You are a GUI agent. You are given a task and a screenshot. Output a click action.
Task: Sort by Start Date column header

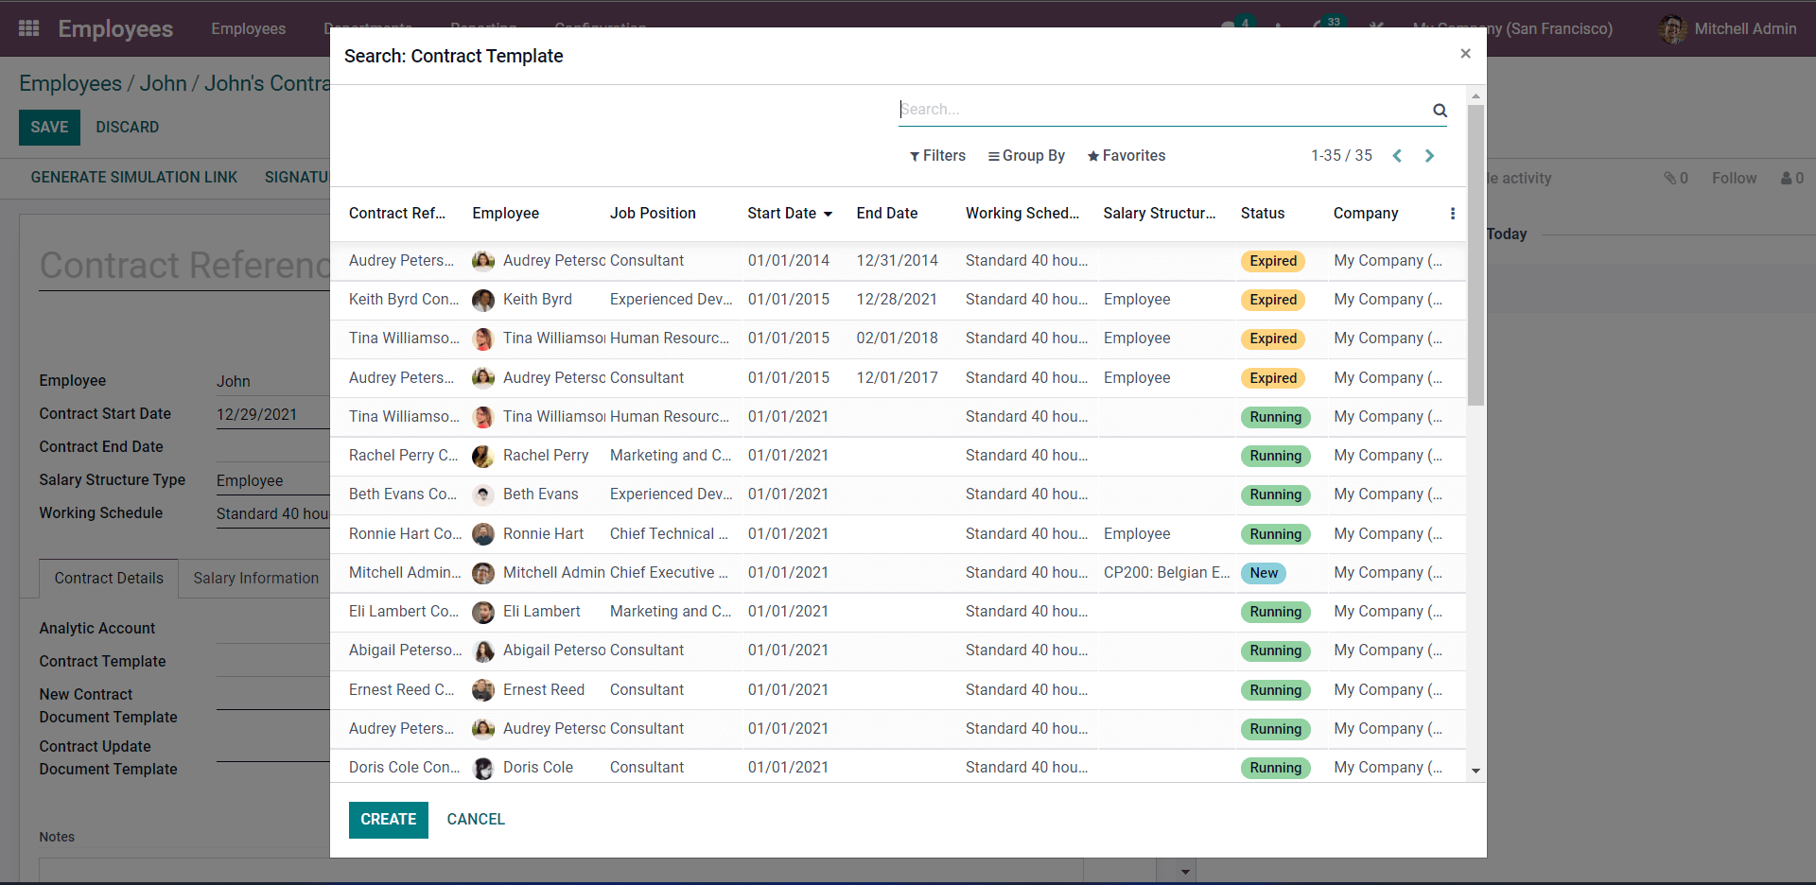(x=790, y=214)
